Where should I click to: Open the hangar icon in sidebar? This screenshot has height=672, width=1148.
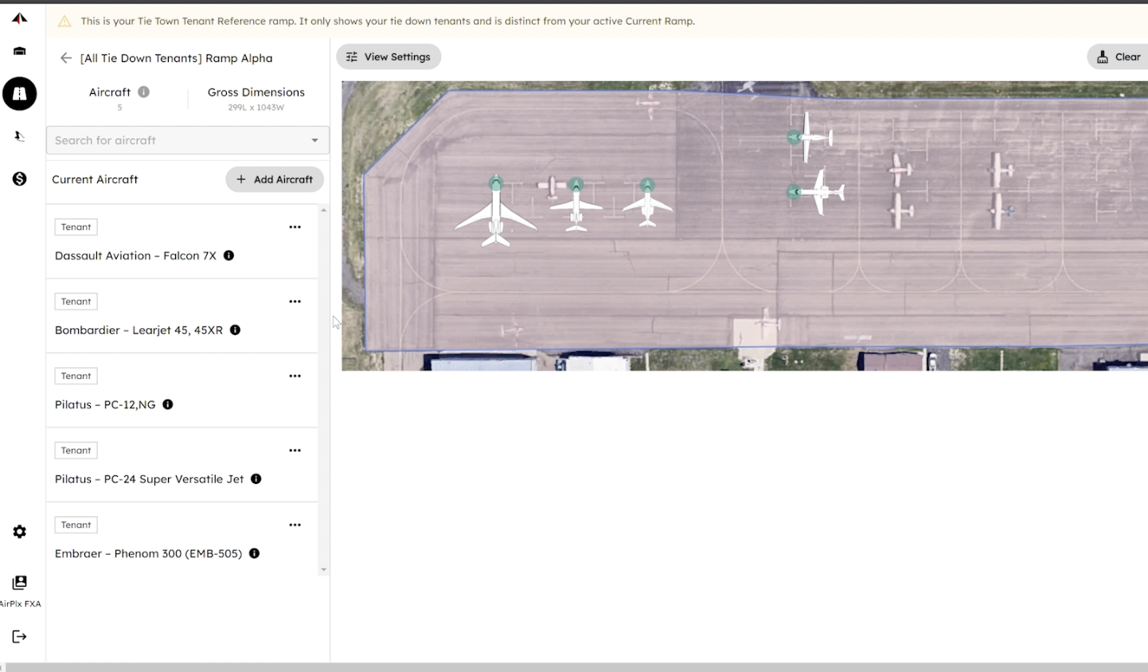20,51
